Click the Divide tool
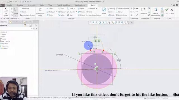This screenshot has height=100, width=179. click(111, 15)
